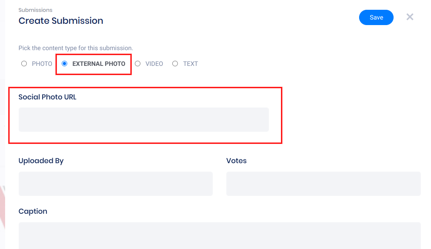Screen dimensions: 431x249
Task: Click the blue Save button
Action: click(376, 17)
